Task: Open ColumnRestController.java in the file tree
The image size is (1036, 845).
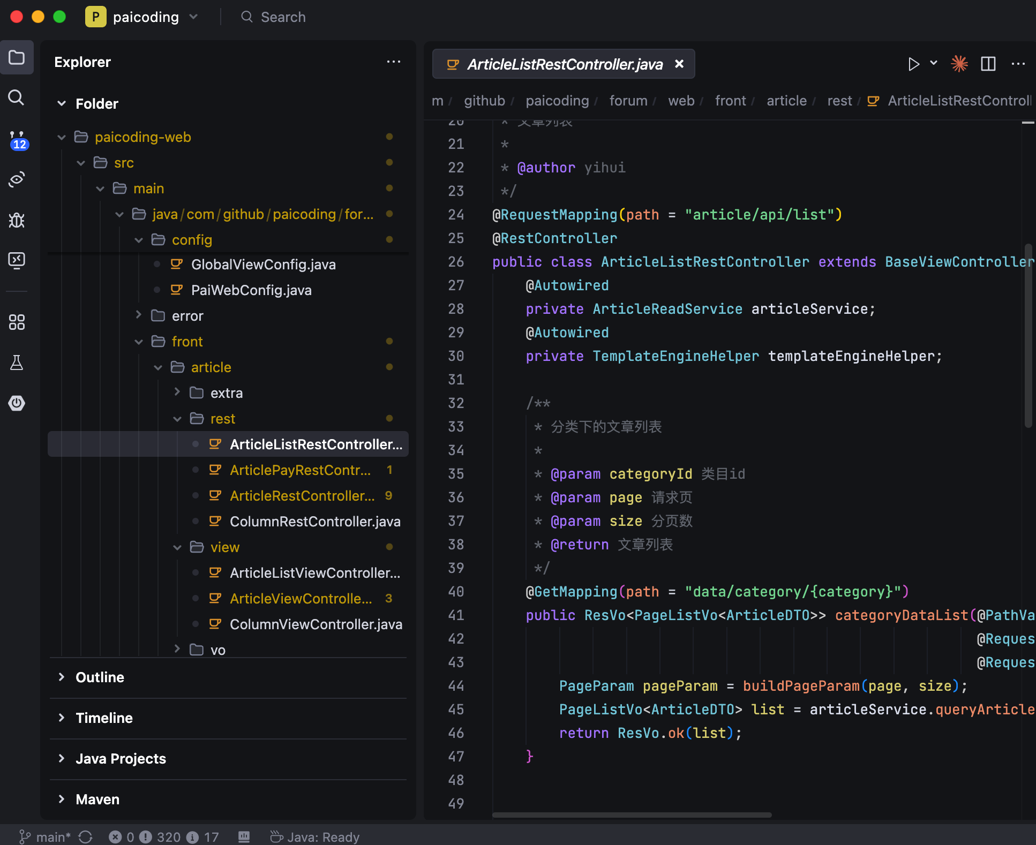Action: [314, 522]
